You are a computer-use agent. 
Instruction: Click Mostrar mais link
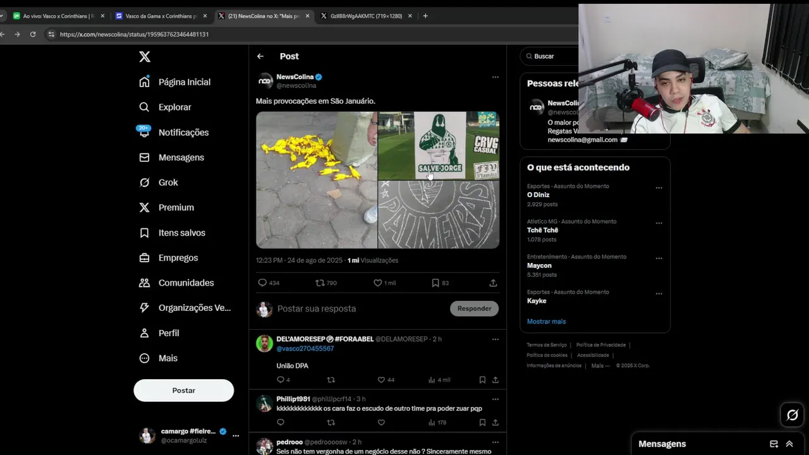click(x=547, y=322)
